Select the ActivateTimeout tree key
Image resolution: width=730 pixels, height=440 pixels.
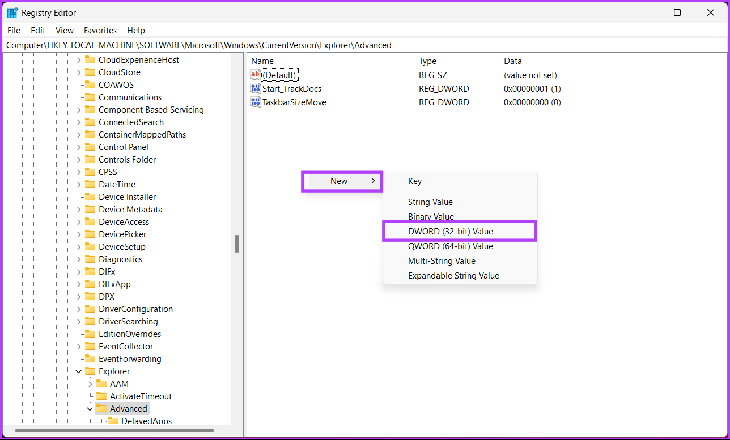click(x=141, y=396)
